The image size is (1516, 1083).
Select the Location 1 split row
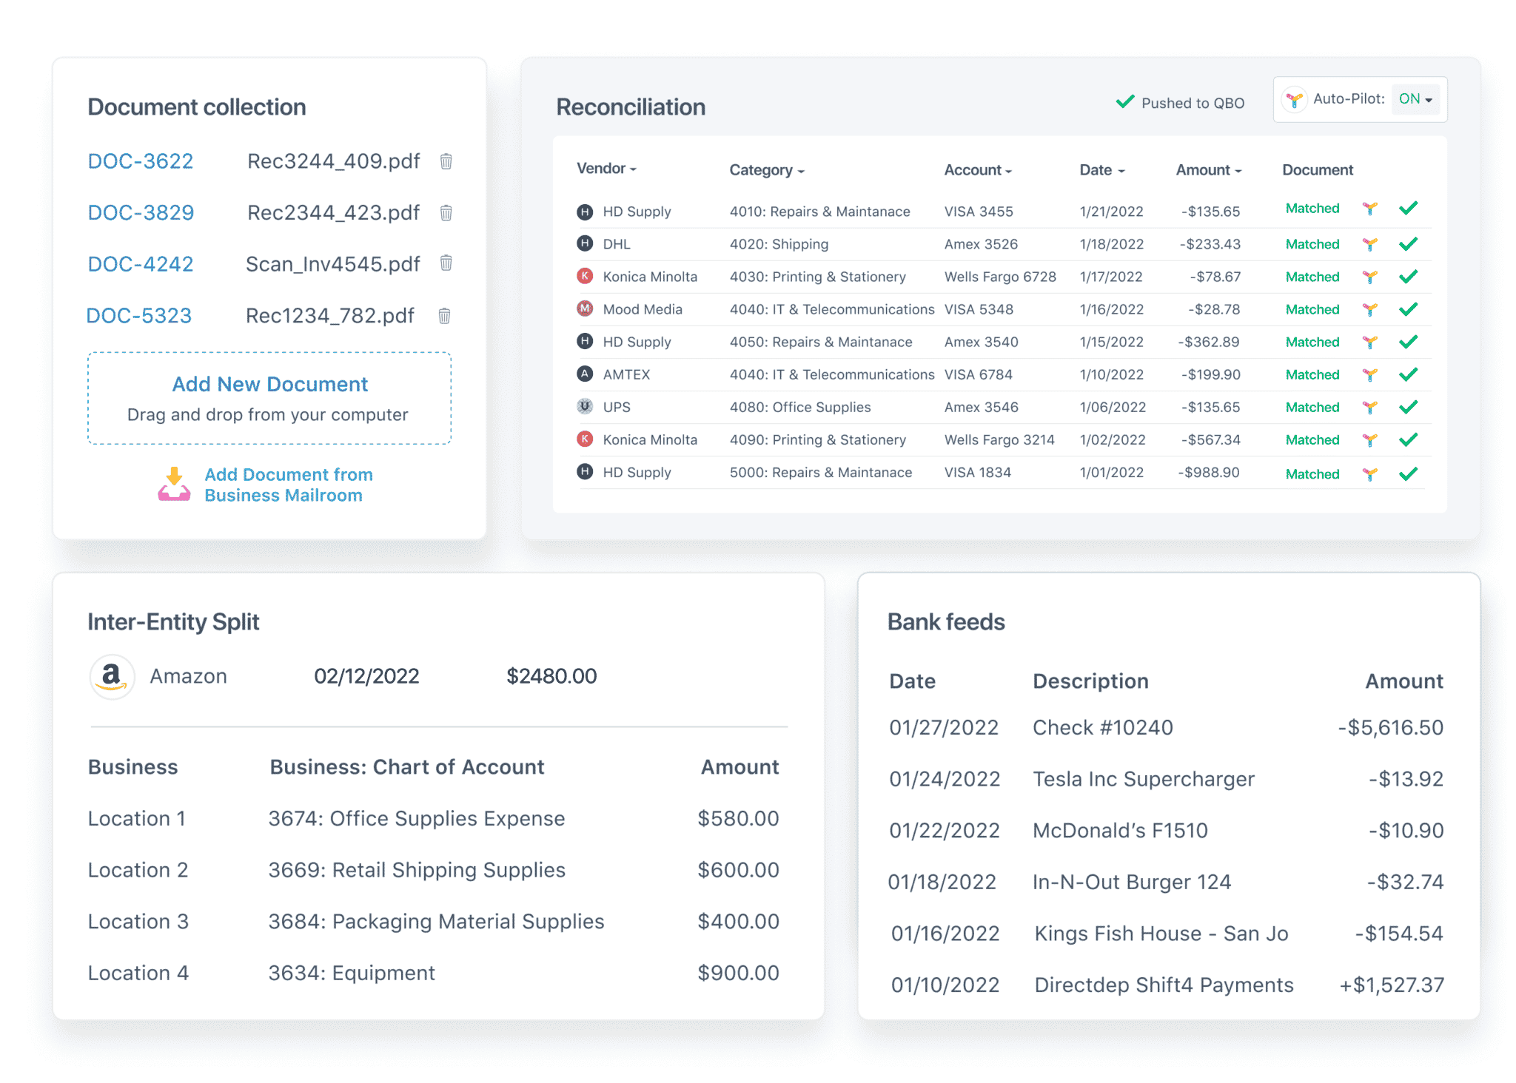tap(434, 819)
